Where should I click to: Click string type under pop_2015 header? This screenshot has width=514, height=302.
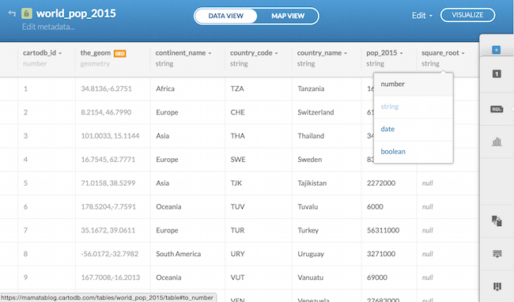point(375,63)
